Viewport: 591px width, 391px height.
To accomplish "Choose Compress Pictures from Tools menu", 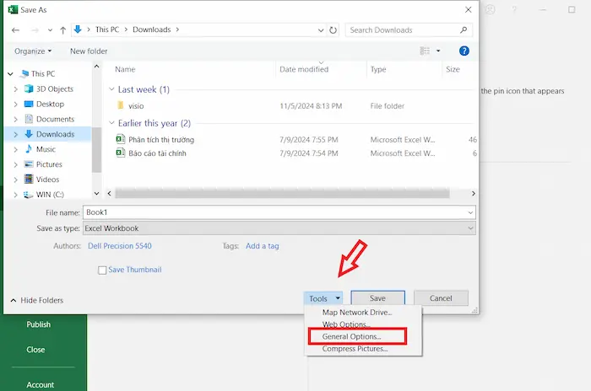I will tap(355, 349).
